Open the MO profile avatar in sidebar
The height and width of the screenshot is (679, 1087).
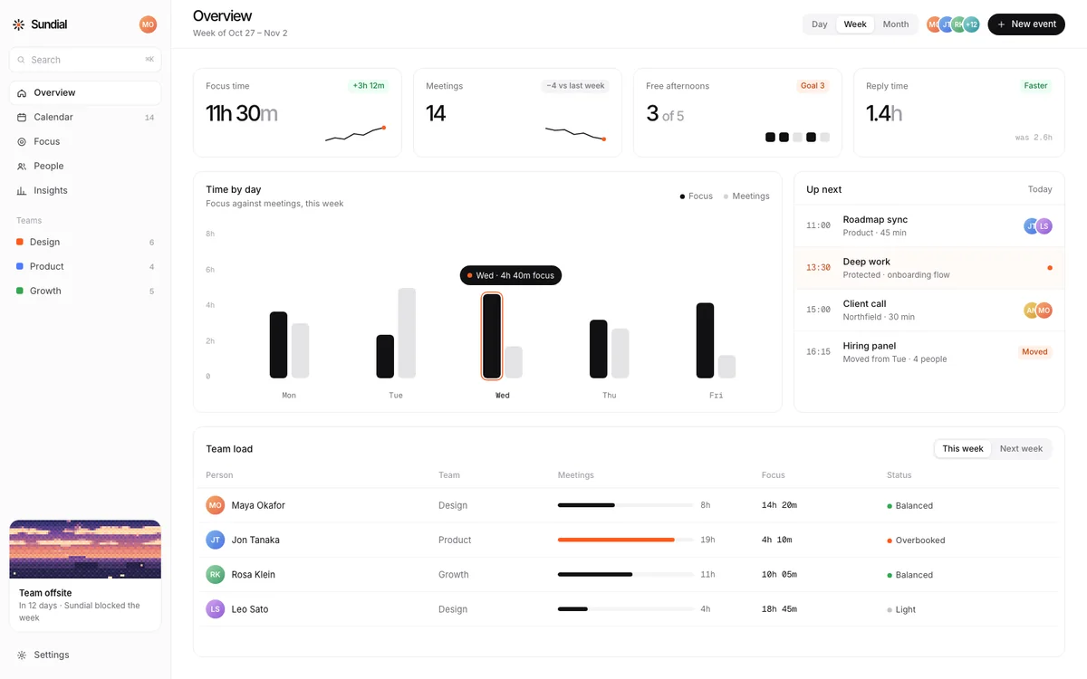pyautogui.click(x=148, y=24)
